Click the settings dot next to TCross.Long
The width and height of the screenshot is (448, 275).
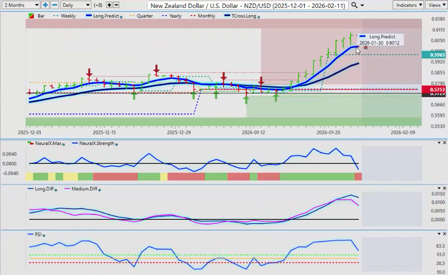(x=259, y=16)
